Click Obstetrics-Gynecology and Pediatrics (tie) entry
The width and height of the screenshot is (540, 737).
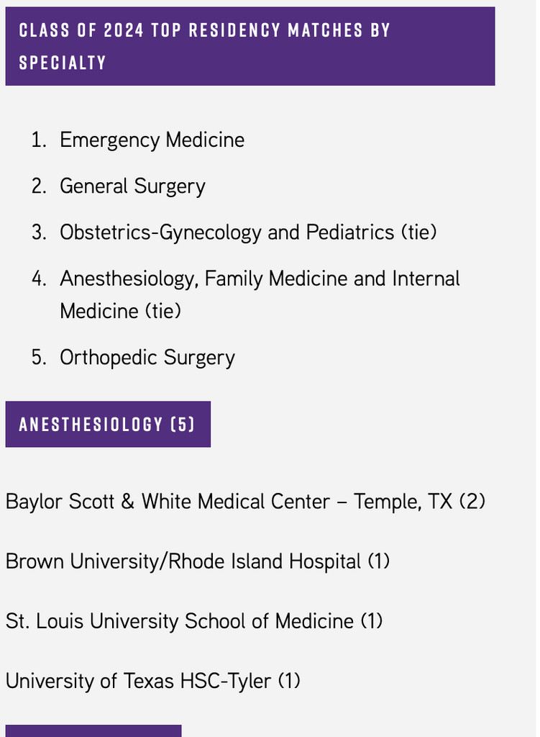(x=248, y=232)
